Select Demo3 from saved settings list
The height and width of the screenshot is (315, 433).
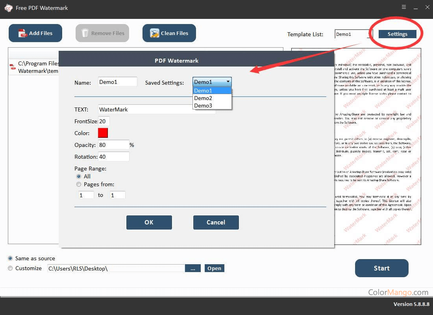tap(203, 106)
